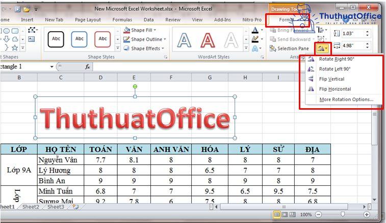This screenshot has height=223, width=386.
Task: Expand the WordArt Styles gallery more arrow
Action: click(246, 48)
